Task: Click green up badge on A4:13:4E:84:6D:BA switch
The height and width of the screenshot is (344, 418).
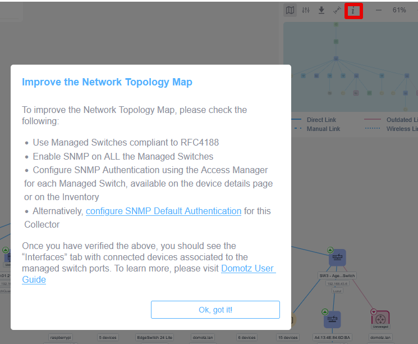Action: point(325,312)
